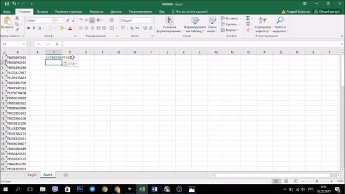Click the Save icon in quick access toolbar

[6, 4]
